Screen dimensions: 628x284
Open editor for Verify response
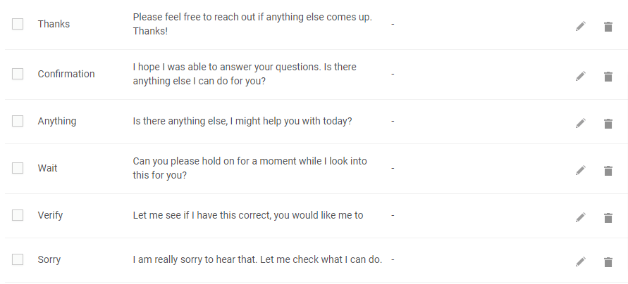pos(580,217)
